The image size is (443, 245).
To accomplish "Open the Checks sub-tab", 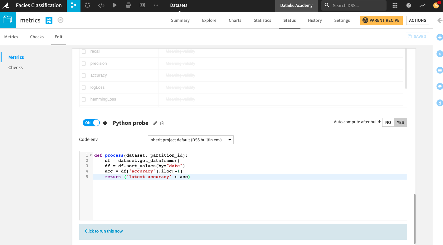I will tap(37, 37).
